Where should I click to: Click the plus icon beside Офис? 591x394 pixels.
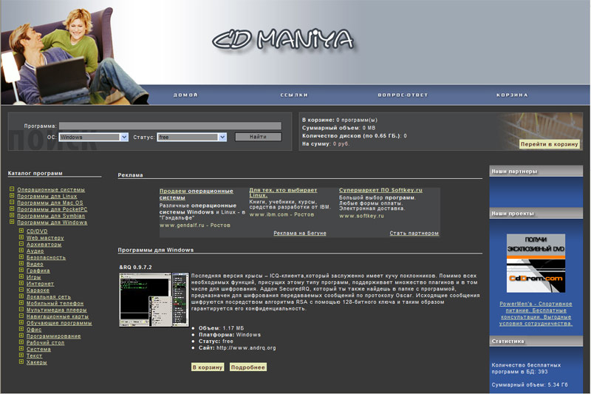21,329
